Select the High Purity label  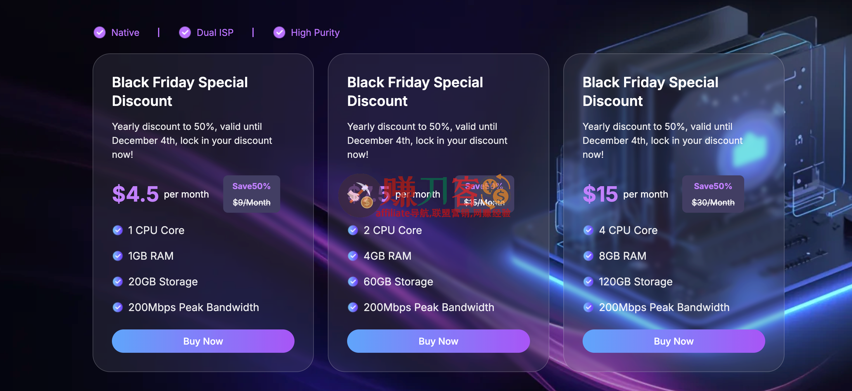click(x=315, y=33)
